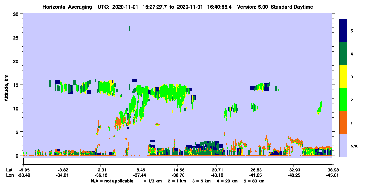Click the longitude value '-37.44'
This screenshot has width=369, height=189.
[139, 175]
